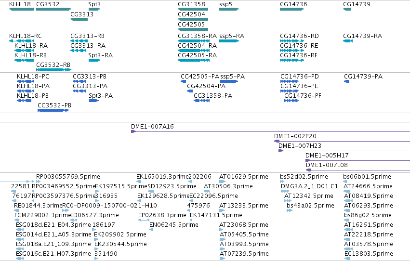Click BAC clone DME1-007L08
Image resolution: width=410 pixels, height=261 pixels.
tap(358, 170)
